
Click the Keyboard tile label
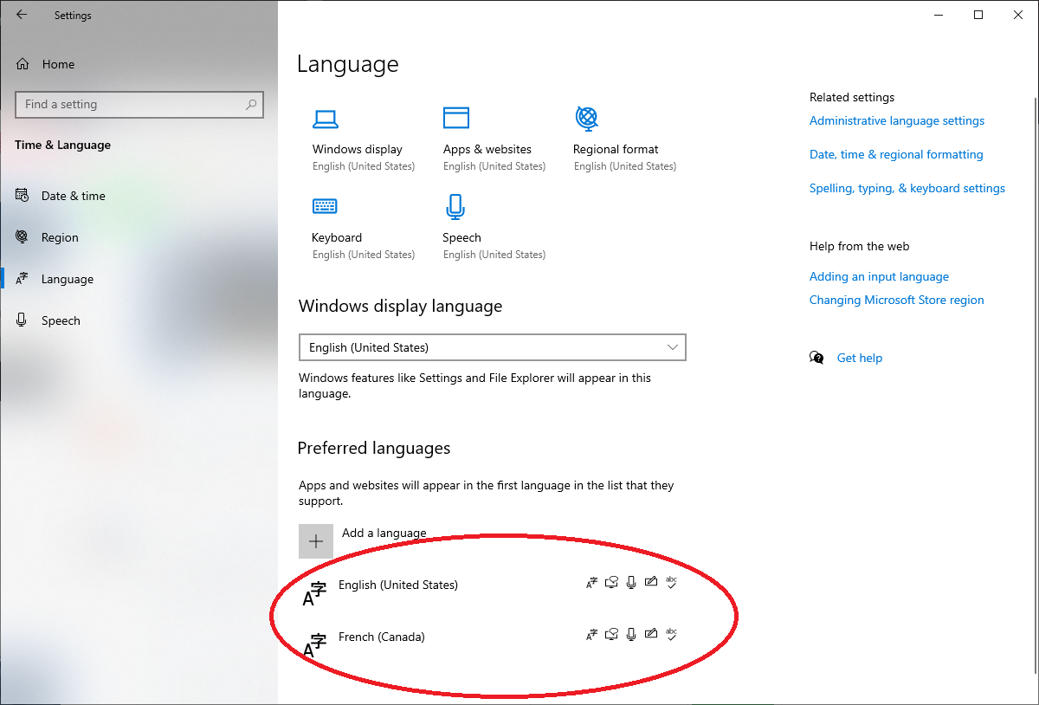pos(337,238)
